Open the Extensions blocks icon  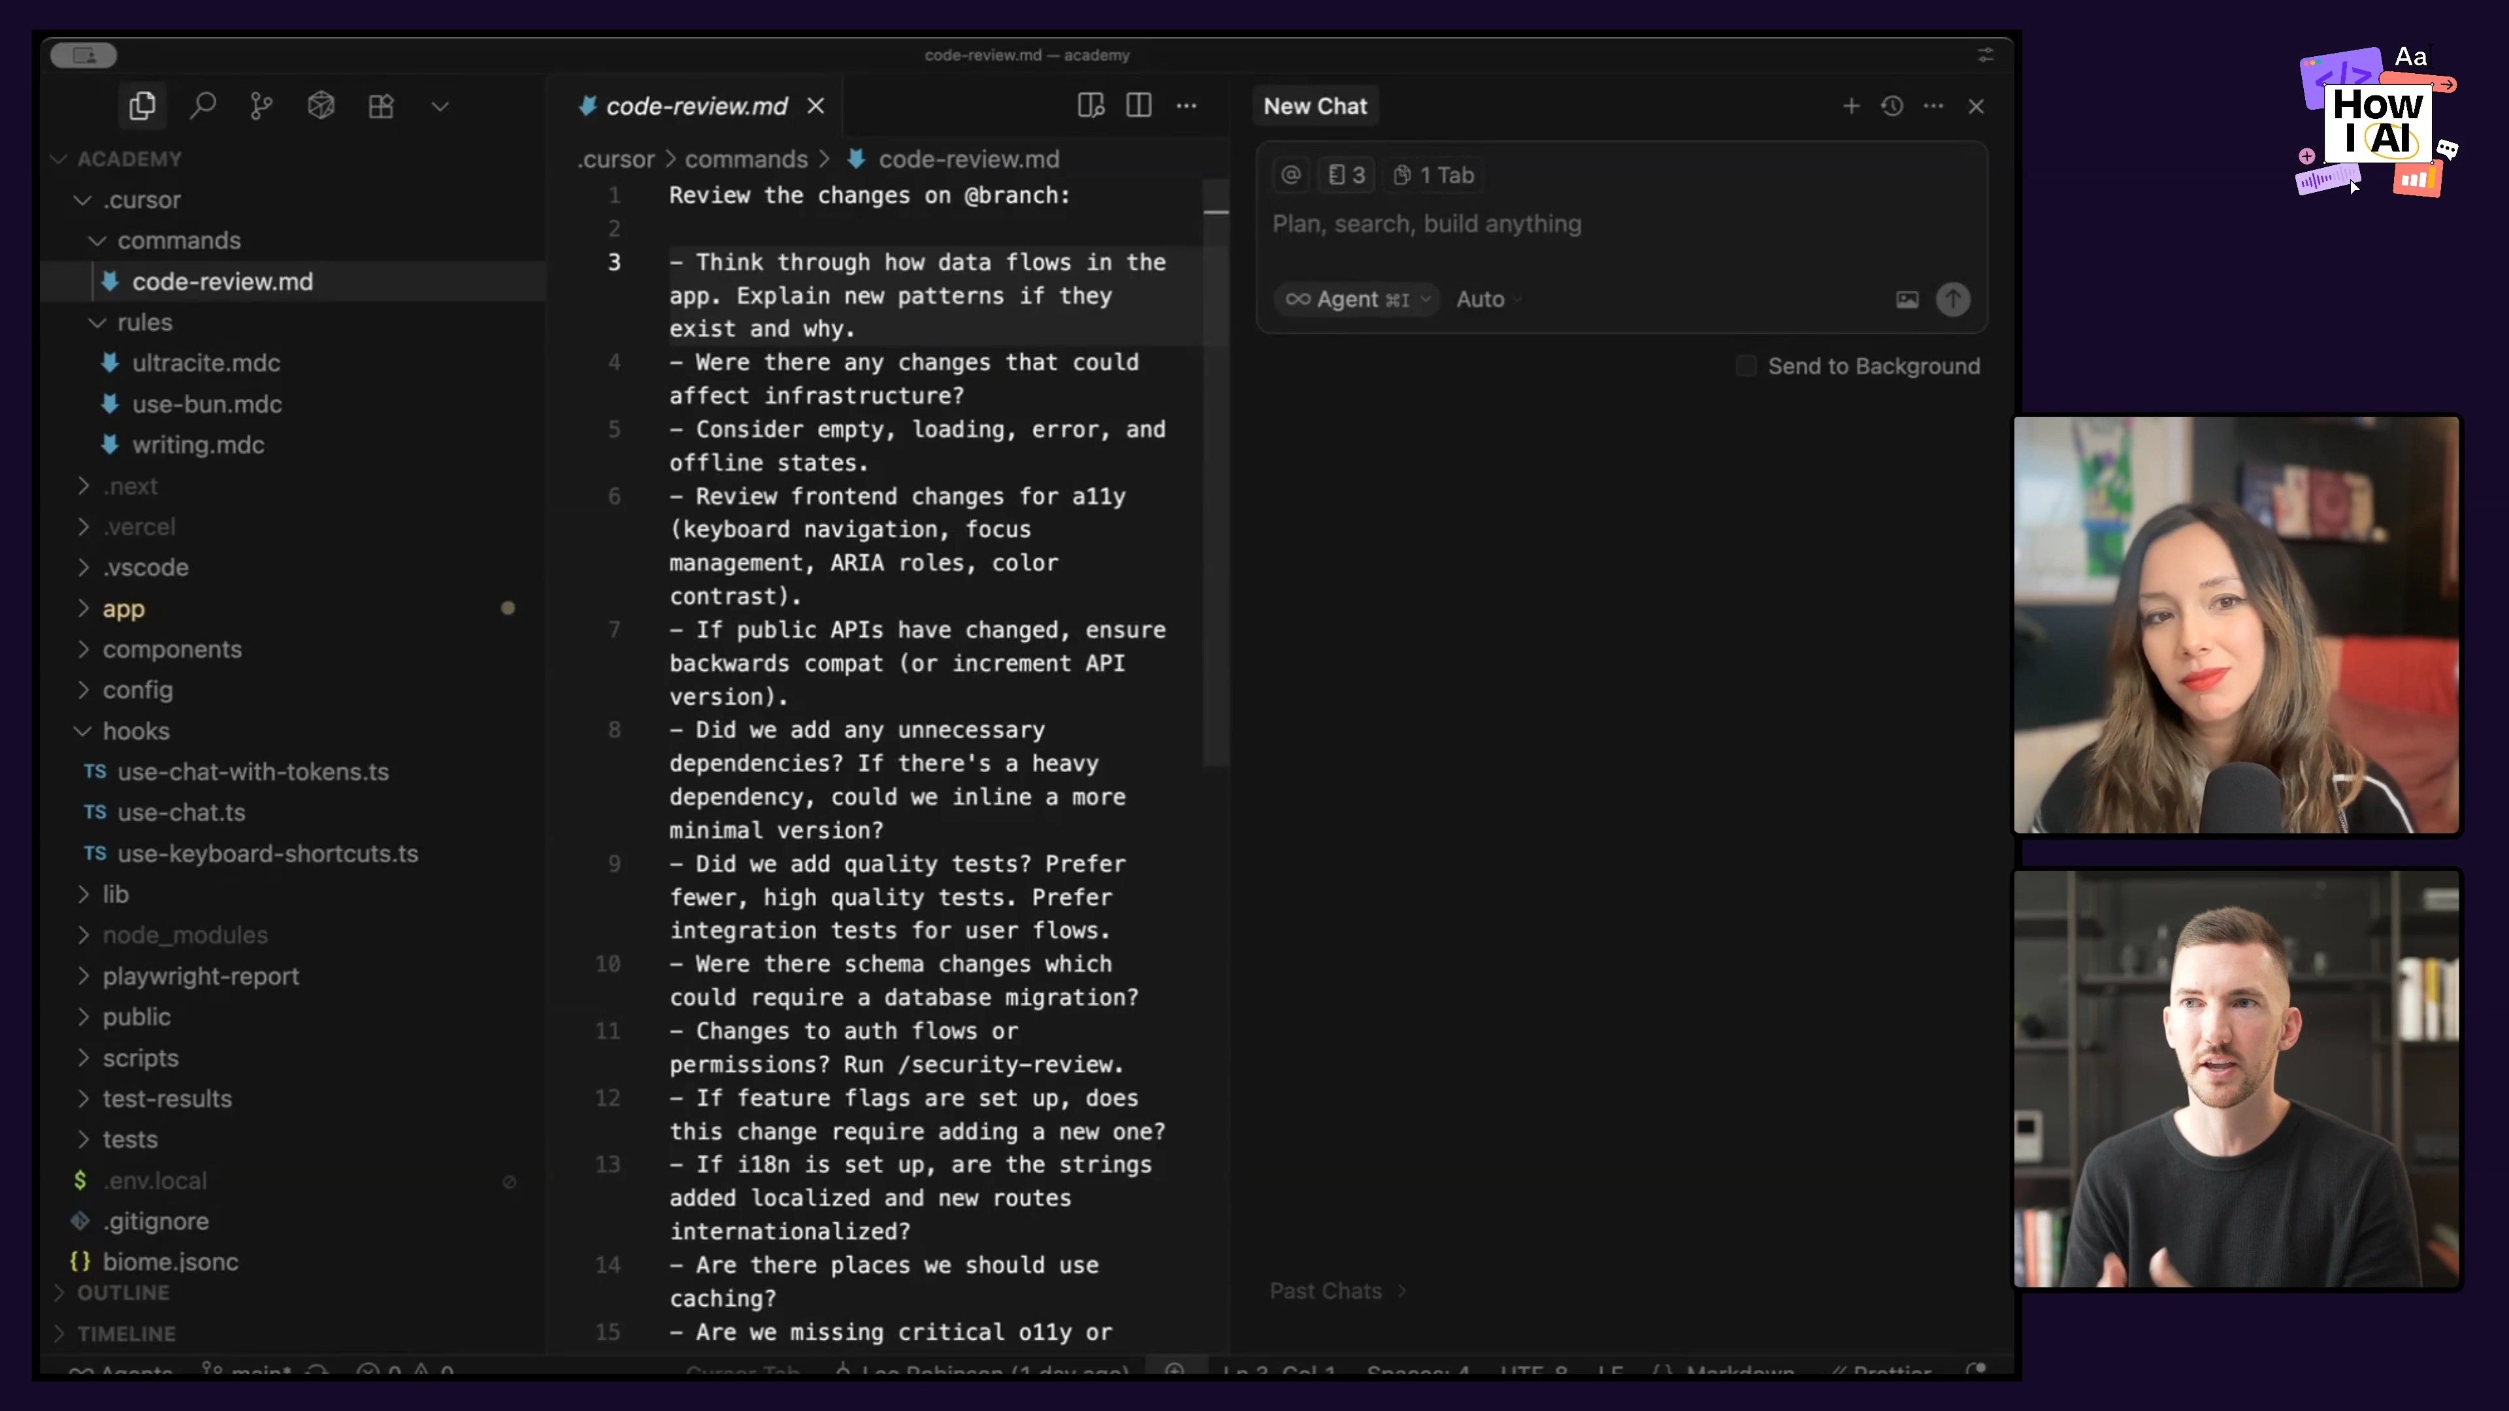point(381,105)
